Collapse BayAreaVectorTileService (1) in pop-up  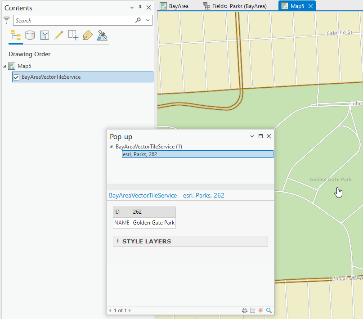(110, 146)
